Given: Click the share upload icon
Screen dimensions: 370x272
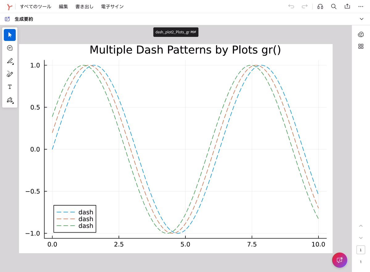Looking at the screenshot, I should click(347, 6).
